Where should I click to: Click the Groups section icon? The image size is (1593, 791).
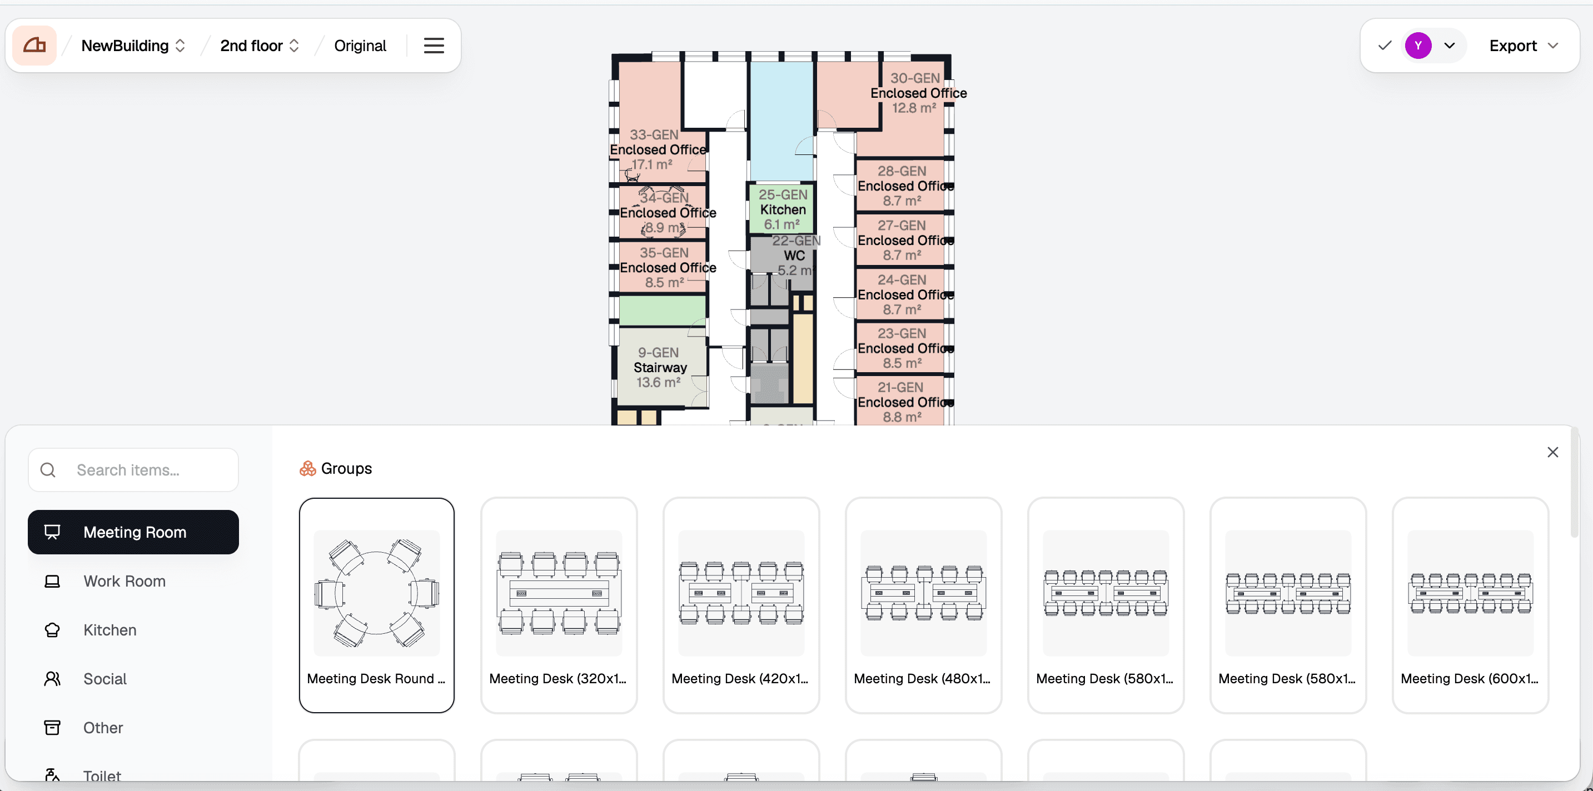coord(307,468)
